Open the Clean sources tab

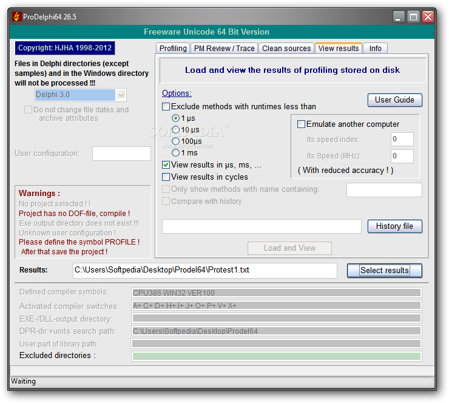(x=286, y=49)
